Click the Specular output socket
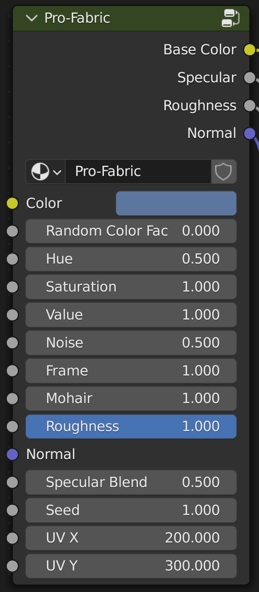 click(x=250, y=78)
